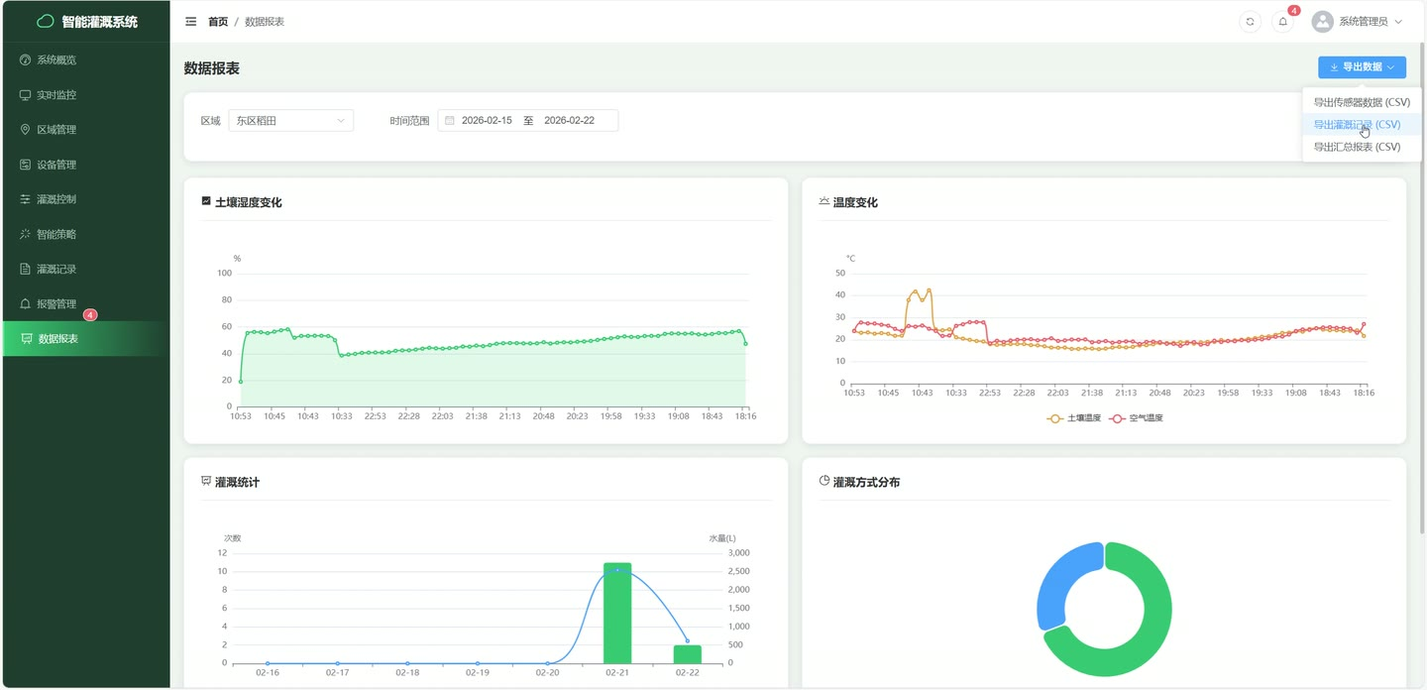This screenshot has height=690, width=1427.
Task: Click the 数据报表 chart icon in sidebar
Action: (27, 339)
